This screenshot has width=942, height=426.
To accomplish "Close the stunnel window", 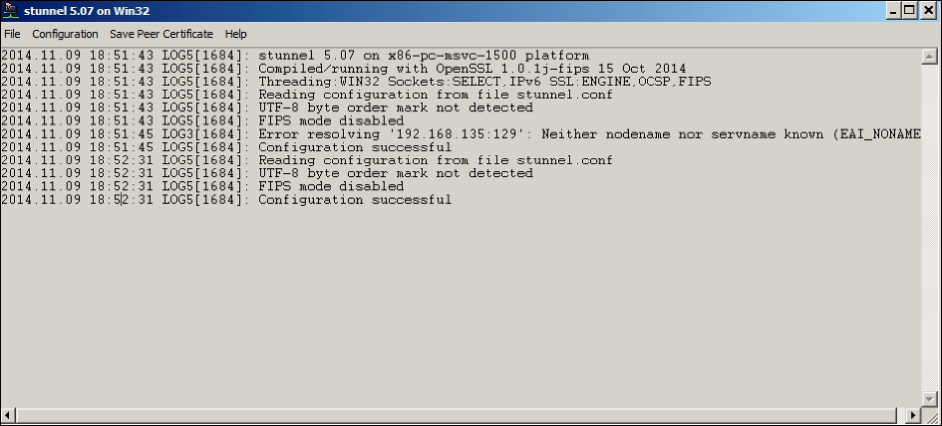I will click(x=927, y=11).
